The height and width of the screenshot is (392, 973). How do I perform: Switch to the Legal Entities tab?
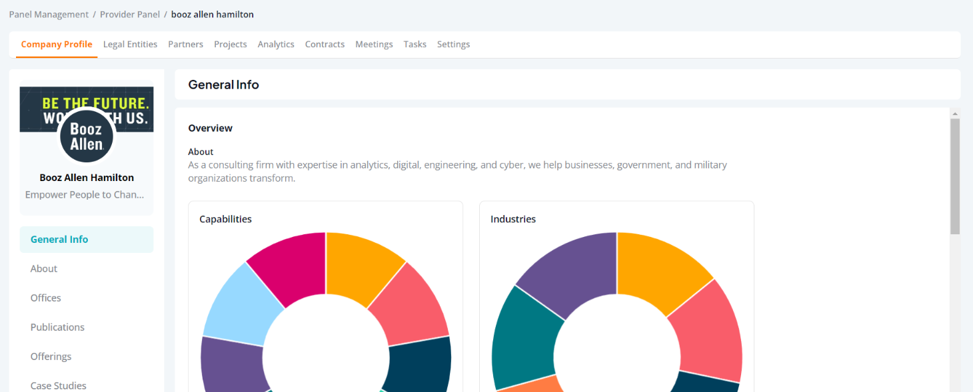[x=130, y=45]
